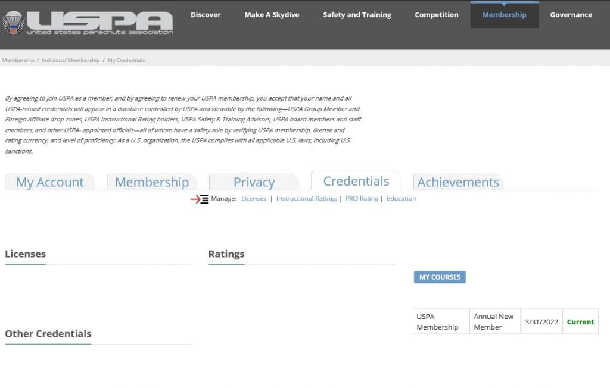This screenshot has width=610, height=388.
Task: Click the Other Credentials heading
Action: (x=48, y=334)
